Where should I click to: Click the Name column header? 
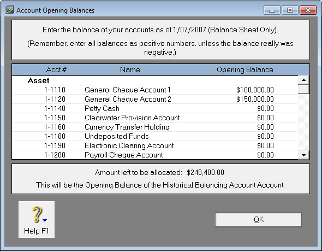point(130,70)
